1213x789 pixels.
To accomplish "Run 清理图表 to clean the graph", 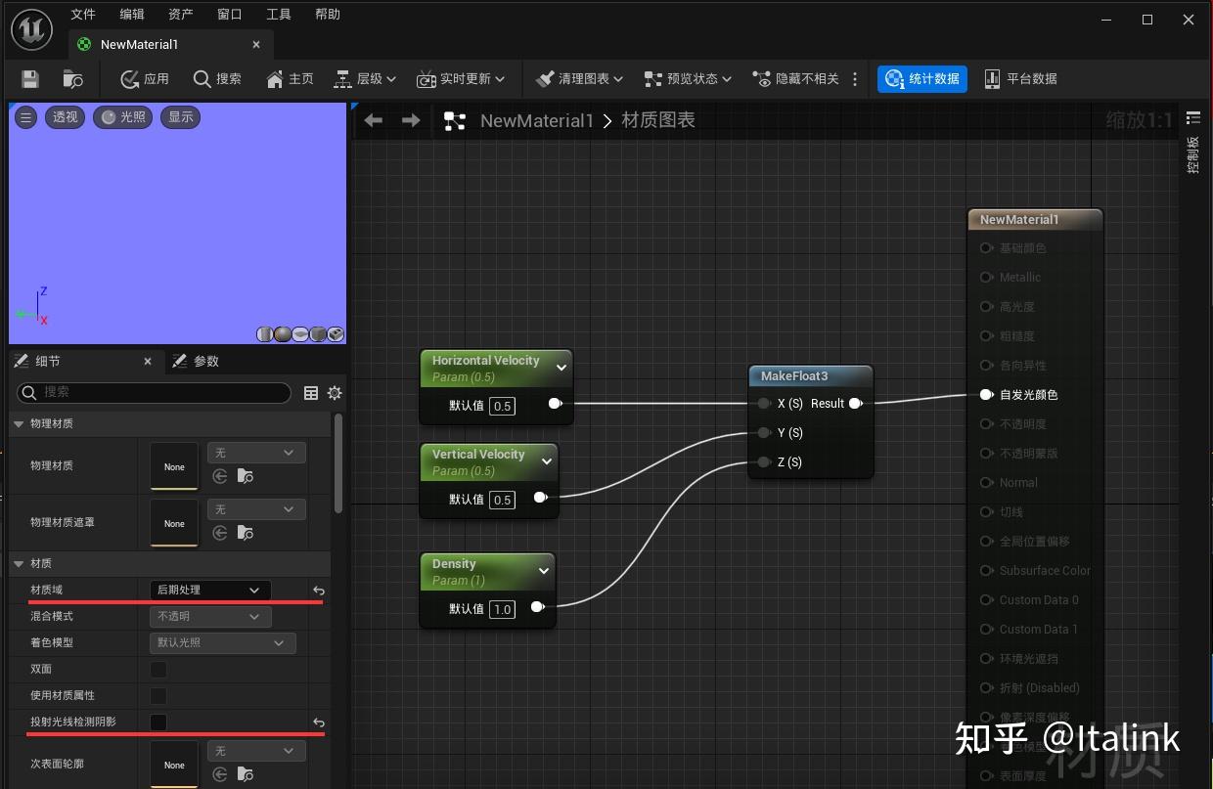I will click(x=577, y=78).
